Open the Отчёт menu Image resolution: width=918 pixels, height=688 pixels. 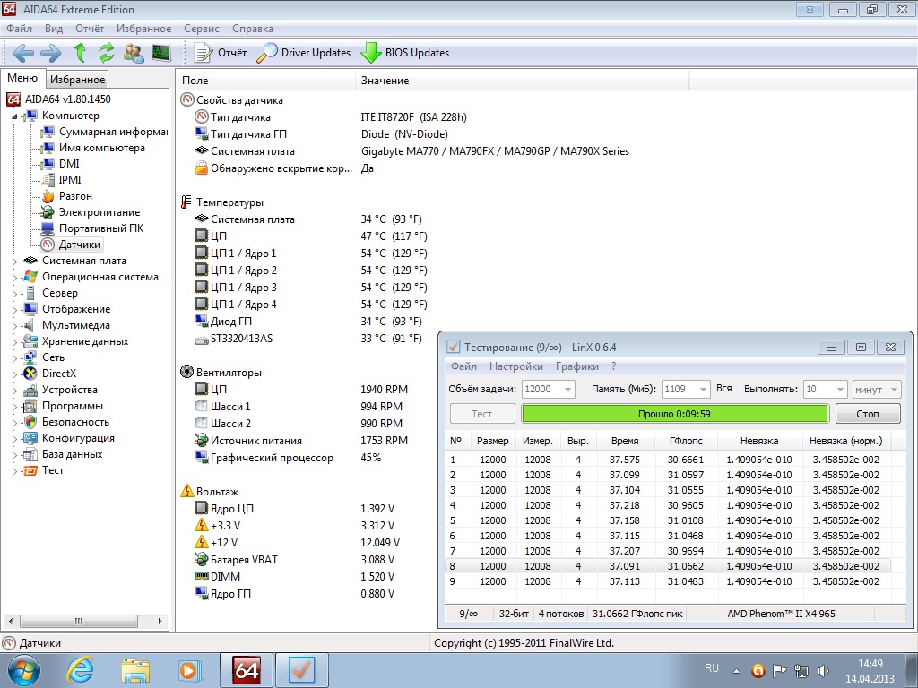[90, 29]
